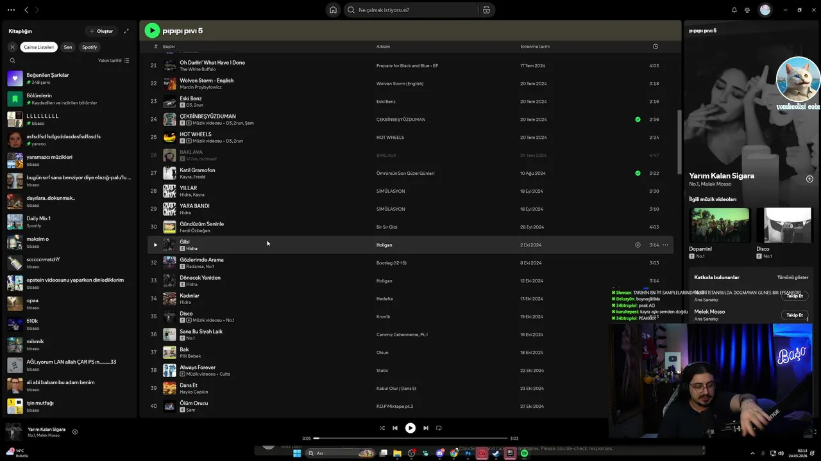Open Spotify from the taskbar
Screen dimensions: 821x461
point(524,453)
